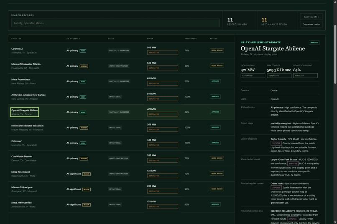
Task: Click Imputed badge in Watershed crosswalk section
Action: [293, 164]
